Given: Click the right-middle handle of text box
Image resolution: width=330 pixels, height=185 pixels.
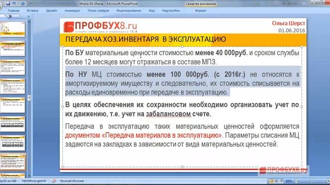Looking at the screenshot, I should point(302,106).
